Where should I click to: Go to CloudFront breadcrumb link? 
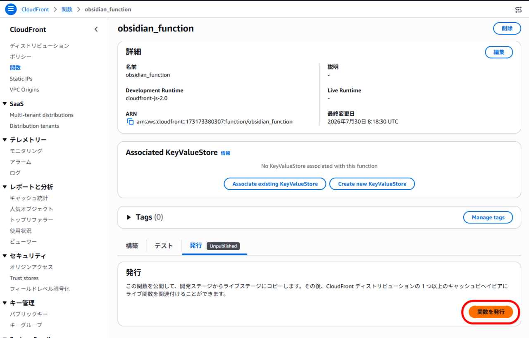[x=35, y=9]
